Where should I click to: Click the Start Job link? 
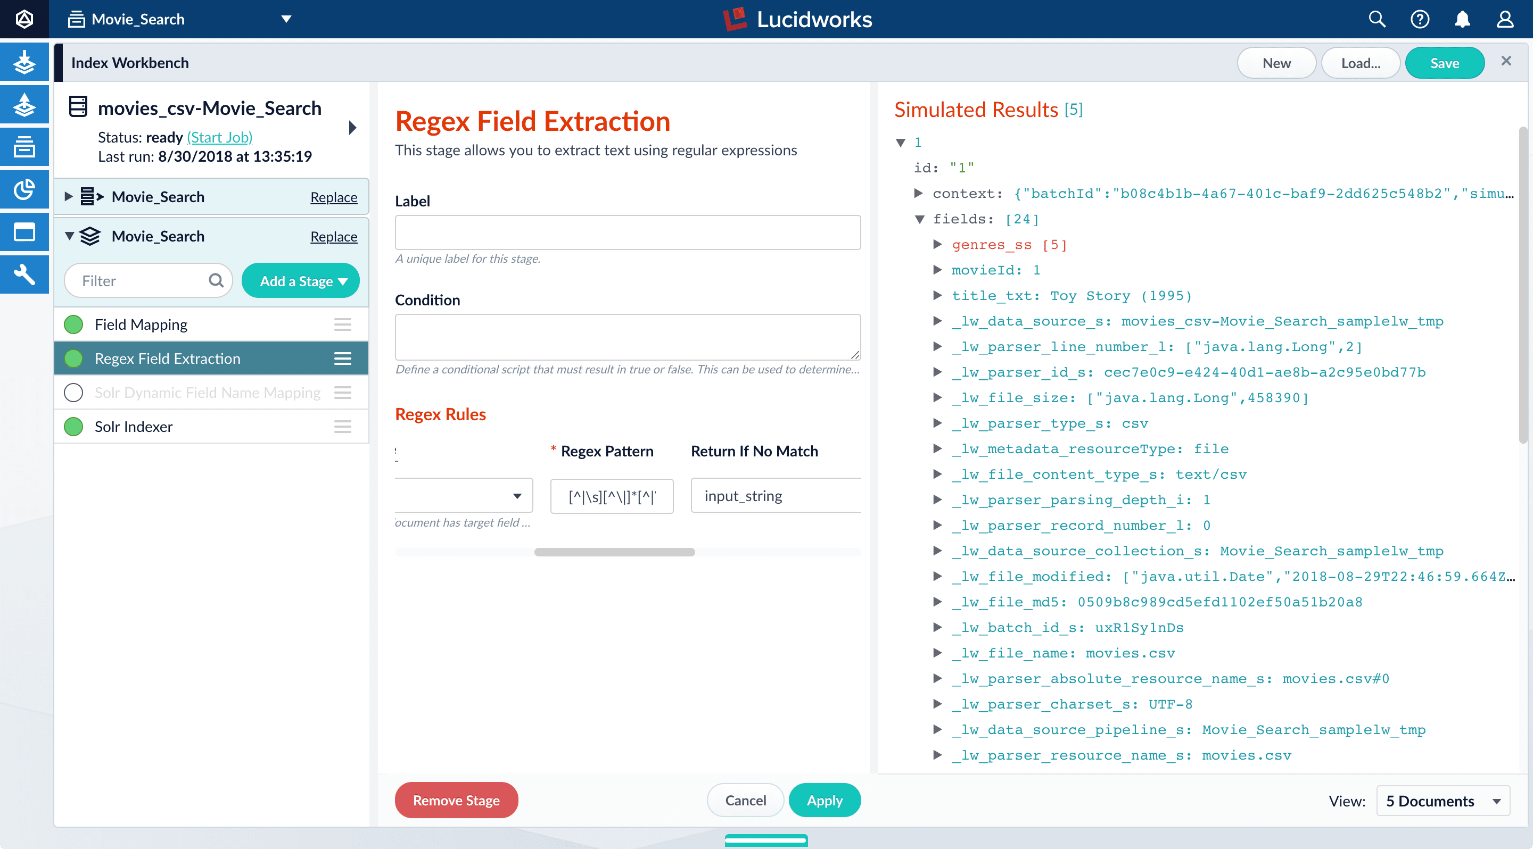220,137
